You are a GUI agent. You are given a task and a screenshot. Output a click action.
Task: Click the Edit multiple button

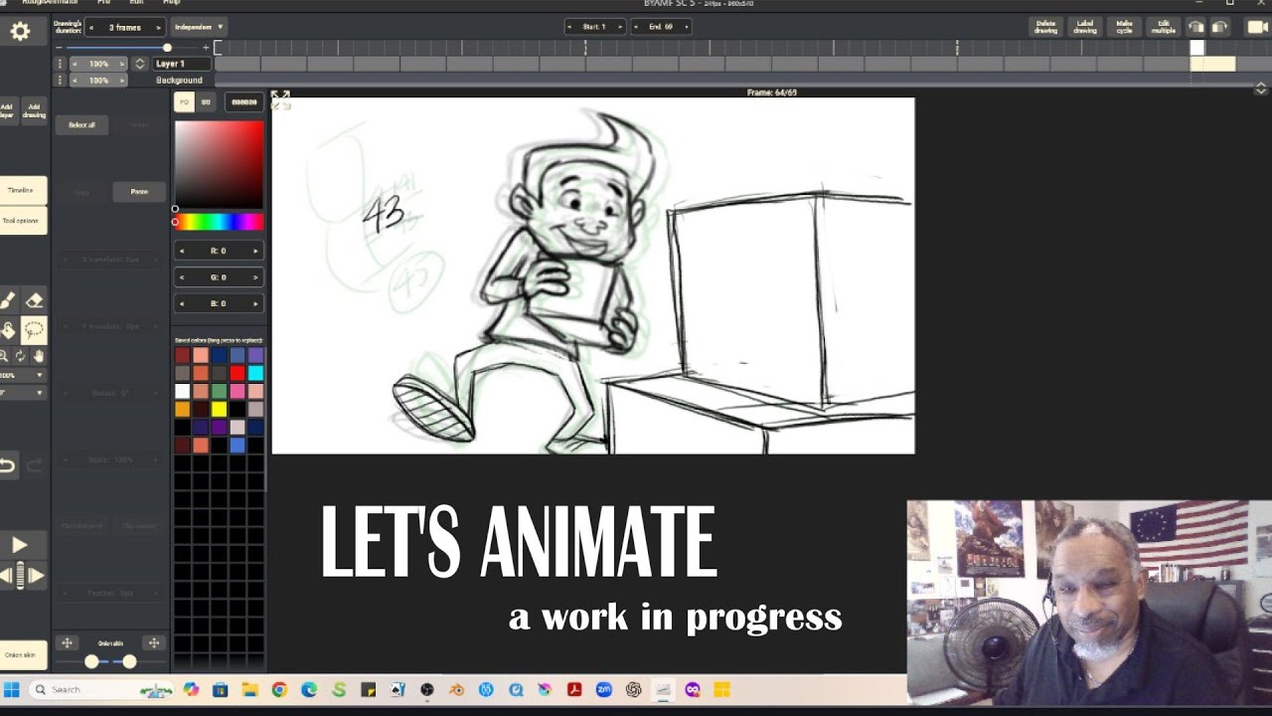[x=1164, y=27]
